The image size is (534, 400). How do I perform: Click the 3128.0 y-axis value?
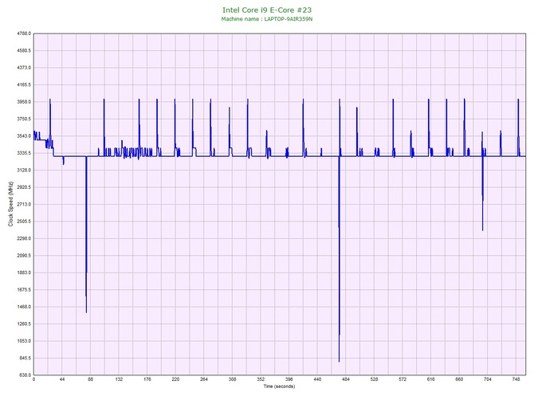pyautogui.click(x=24, y=171)
